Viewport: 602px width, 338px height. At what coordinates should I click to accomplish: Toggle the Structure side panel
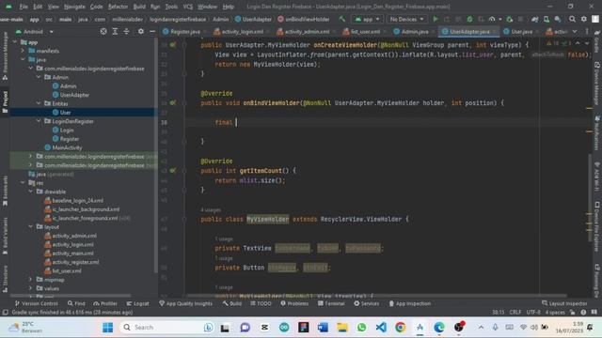point(5,279)
